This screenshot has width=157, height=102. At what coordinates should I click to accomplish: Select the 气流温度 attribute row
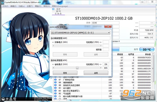pyautogui.click(x=103, y=93)
